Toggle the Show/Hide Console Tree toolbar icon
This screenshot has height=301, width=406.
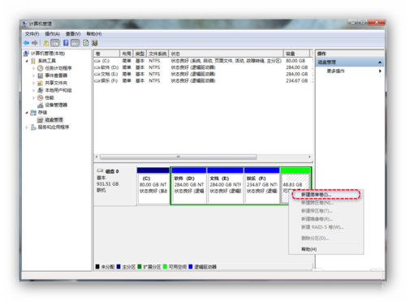[55, 43]
